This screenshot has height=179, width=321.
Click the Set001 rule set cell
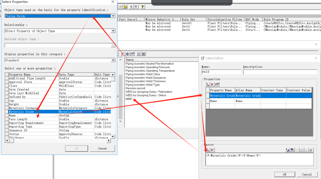pos(187,23)
